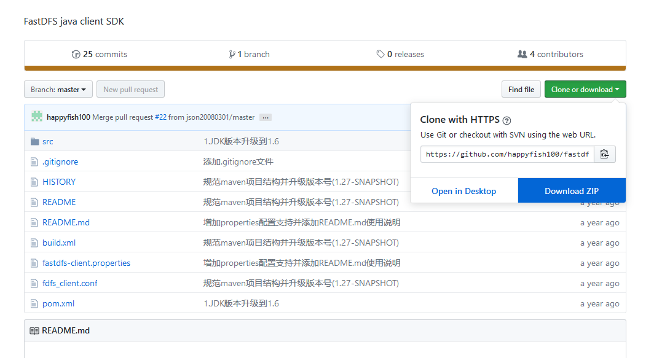View the 1 branch link
Viewport: 670px width, 358px height.
coord(249,54)
